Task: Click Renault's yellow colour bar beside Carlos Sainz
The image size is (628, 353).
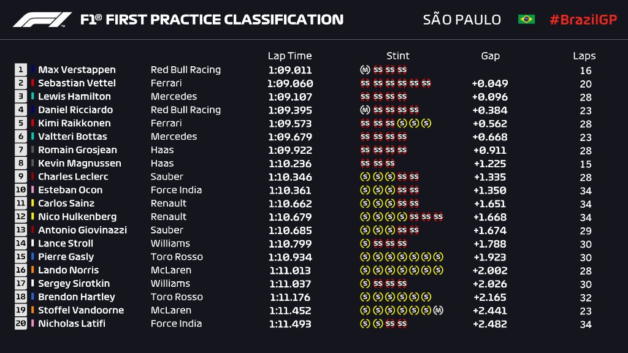Action: pyautogui.click(x=33, y=203)
